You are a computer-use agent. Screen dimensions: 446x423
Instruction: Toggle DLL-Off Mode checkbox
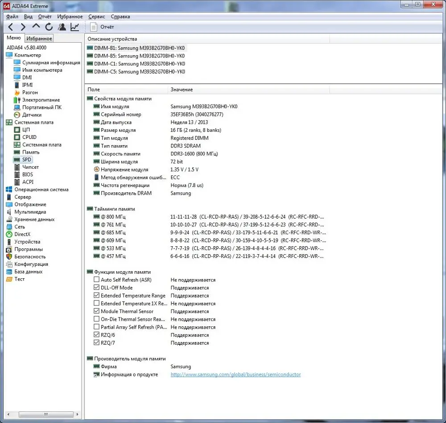tap(96, 287)
